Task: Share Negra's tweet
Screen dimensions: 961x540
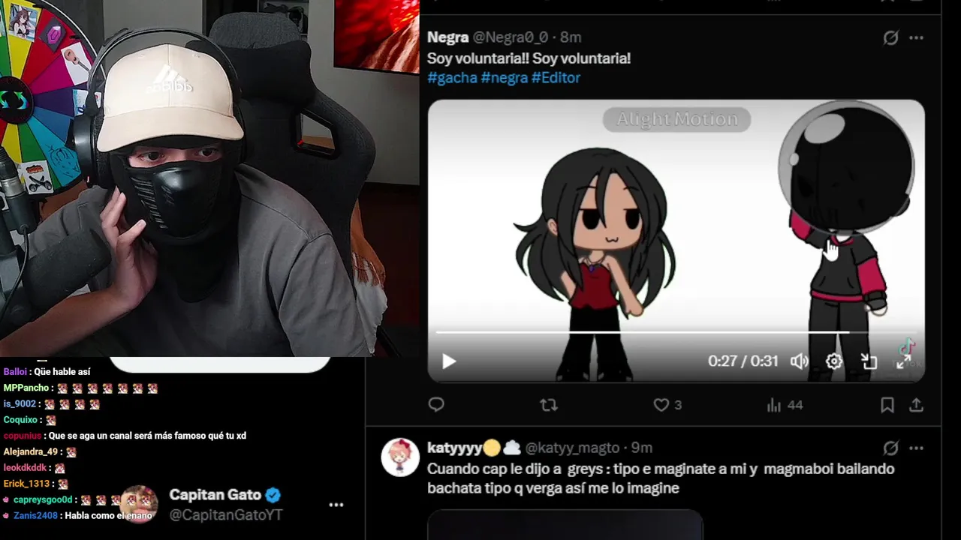Action: click(x=916, y=405)
